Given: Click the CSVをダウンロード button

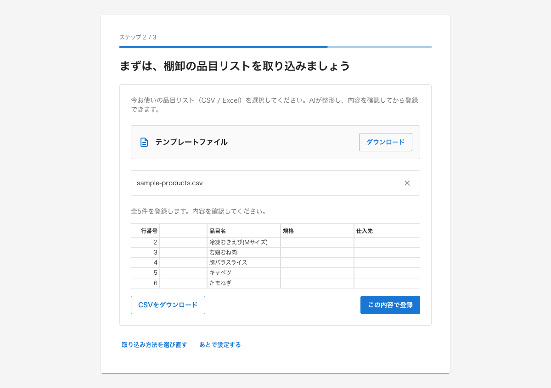Looking at the screenshot, I should pyautogui.click(x=168, y=305).
